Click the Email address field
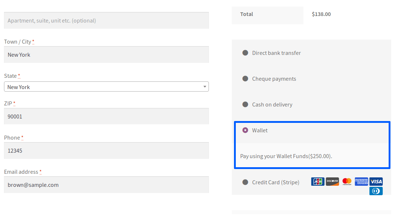 pos(106,185)
